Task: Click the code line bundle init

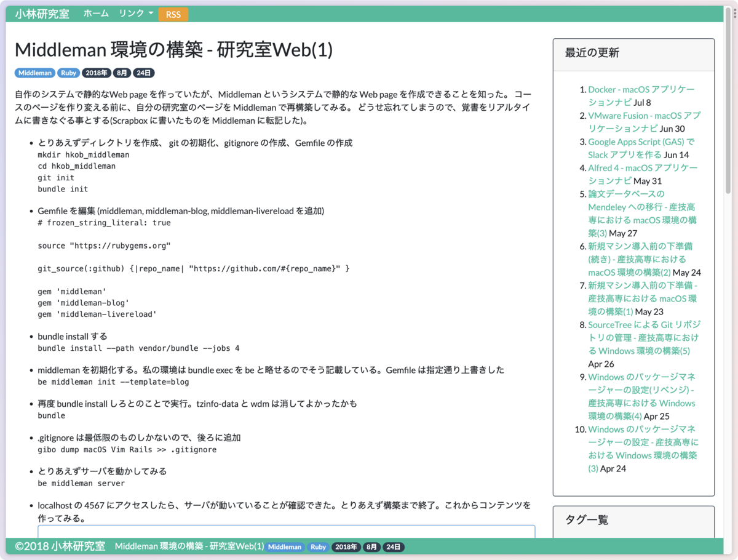Action: pos(63,189)
